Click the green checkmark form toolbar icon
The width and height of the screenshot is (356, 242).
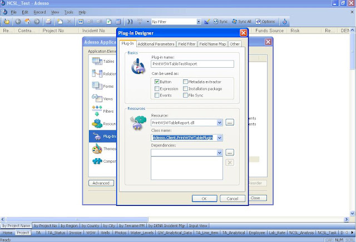(x=109, y=22)
